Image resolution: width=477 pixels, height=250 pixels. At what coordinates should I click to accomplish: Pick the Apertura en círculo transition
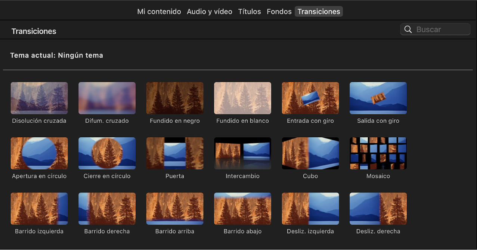pyautogui.click(x=39, y=153)
